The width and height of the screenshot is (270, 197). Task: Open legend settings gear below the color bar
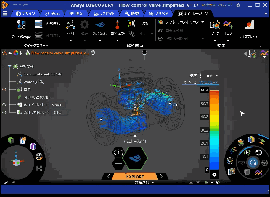(214, 175)
